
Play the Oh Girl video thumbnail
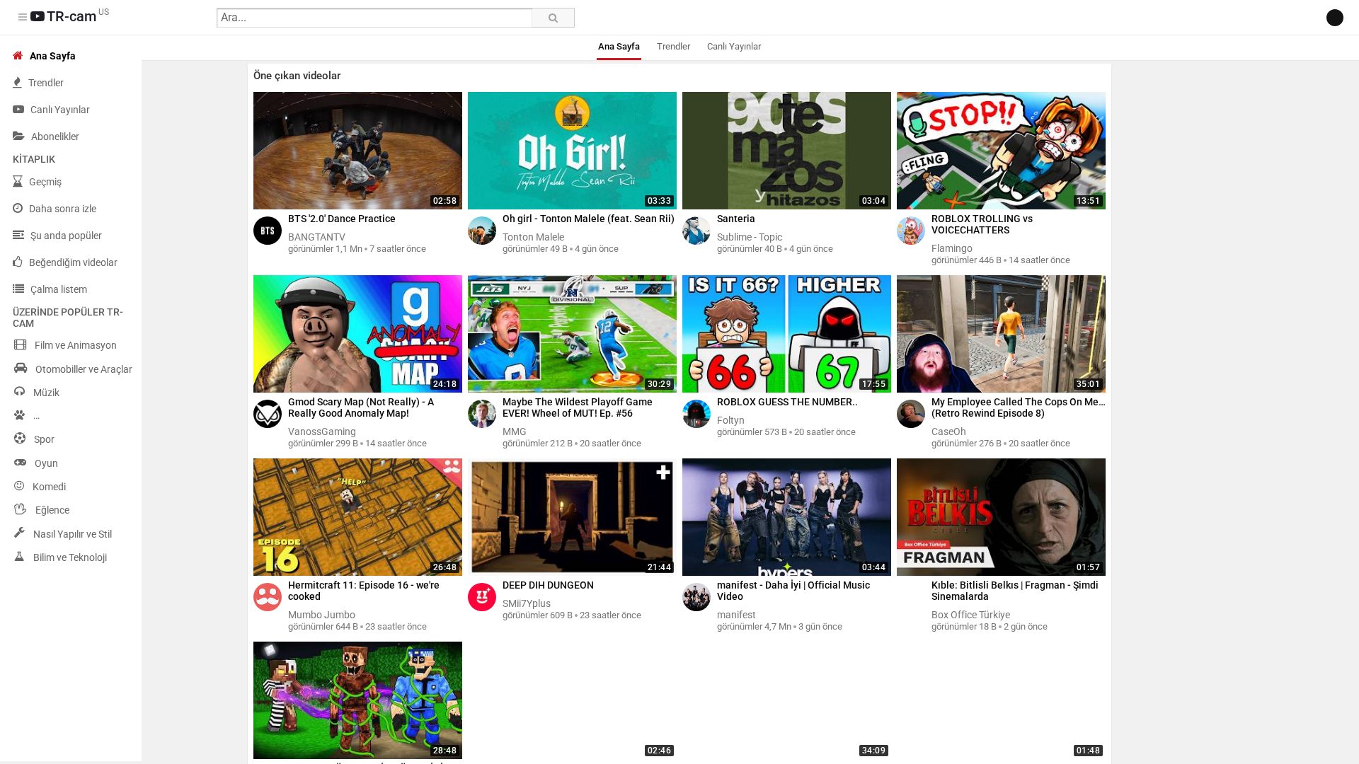tap(572, 150)
